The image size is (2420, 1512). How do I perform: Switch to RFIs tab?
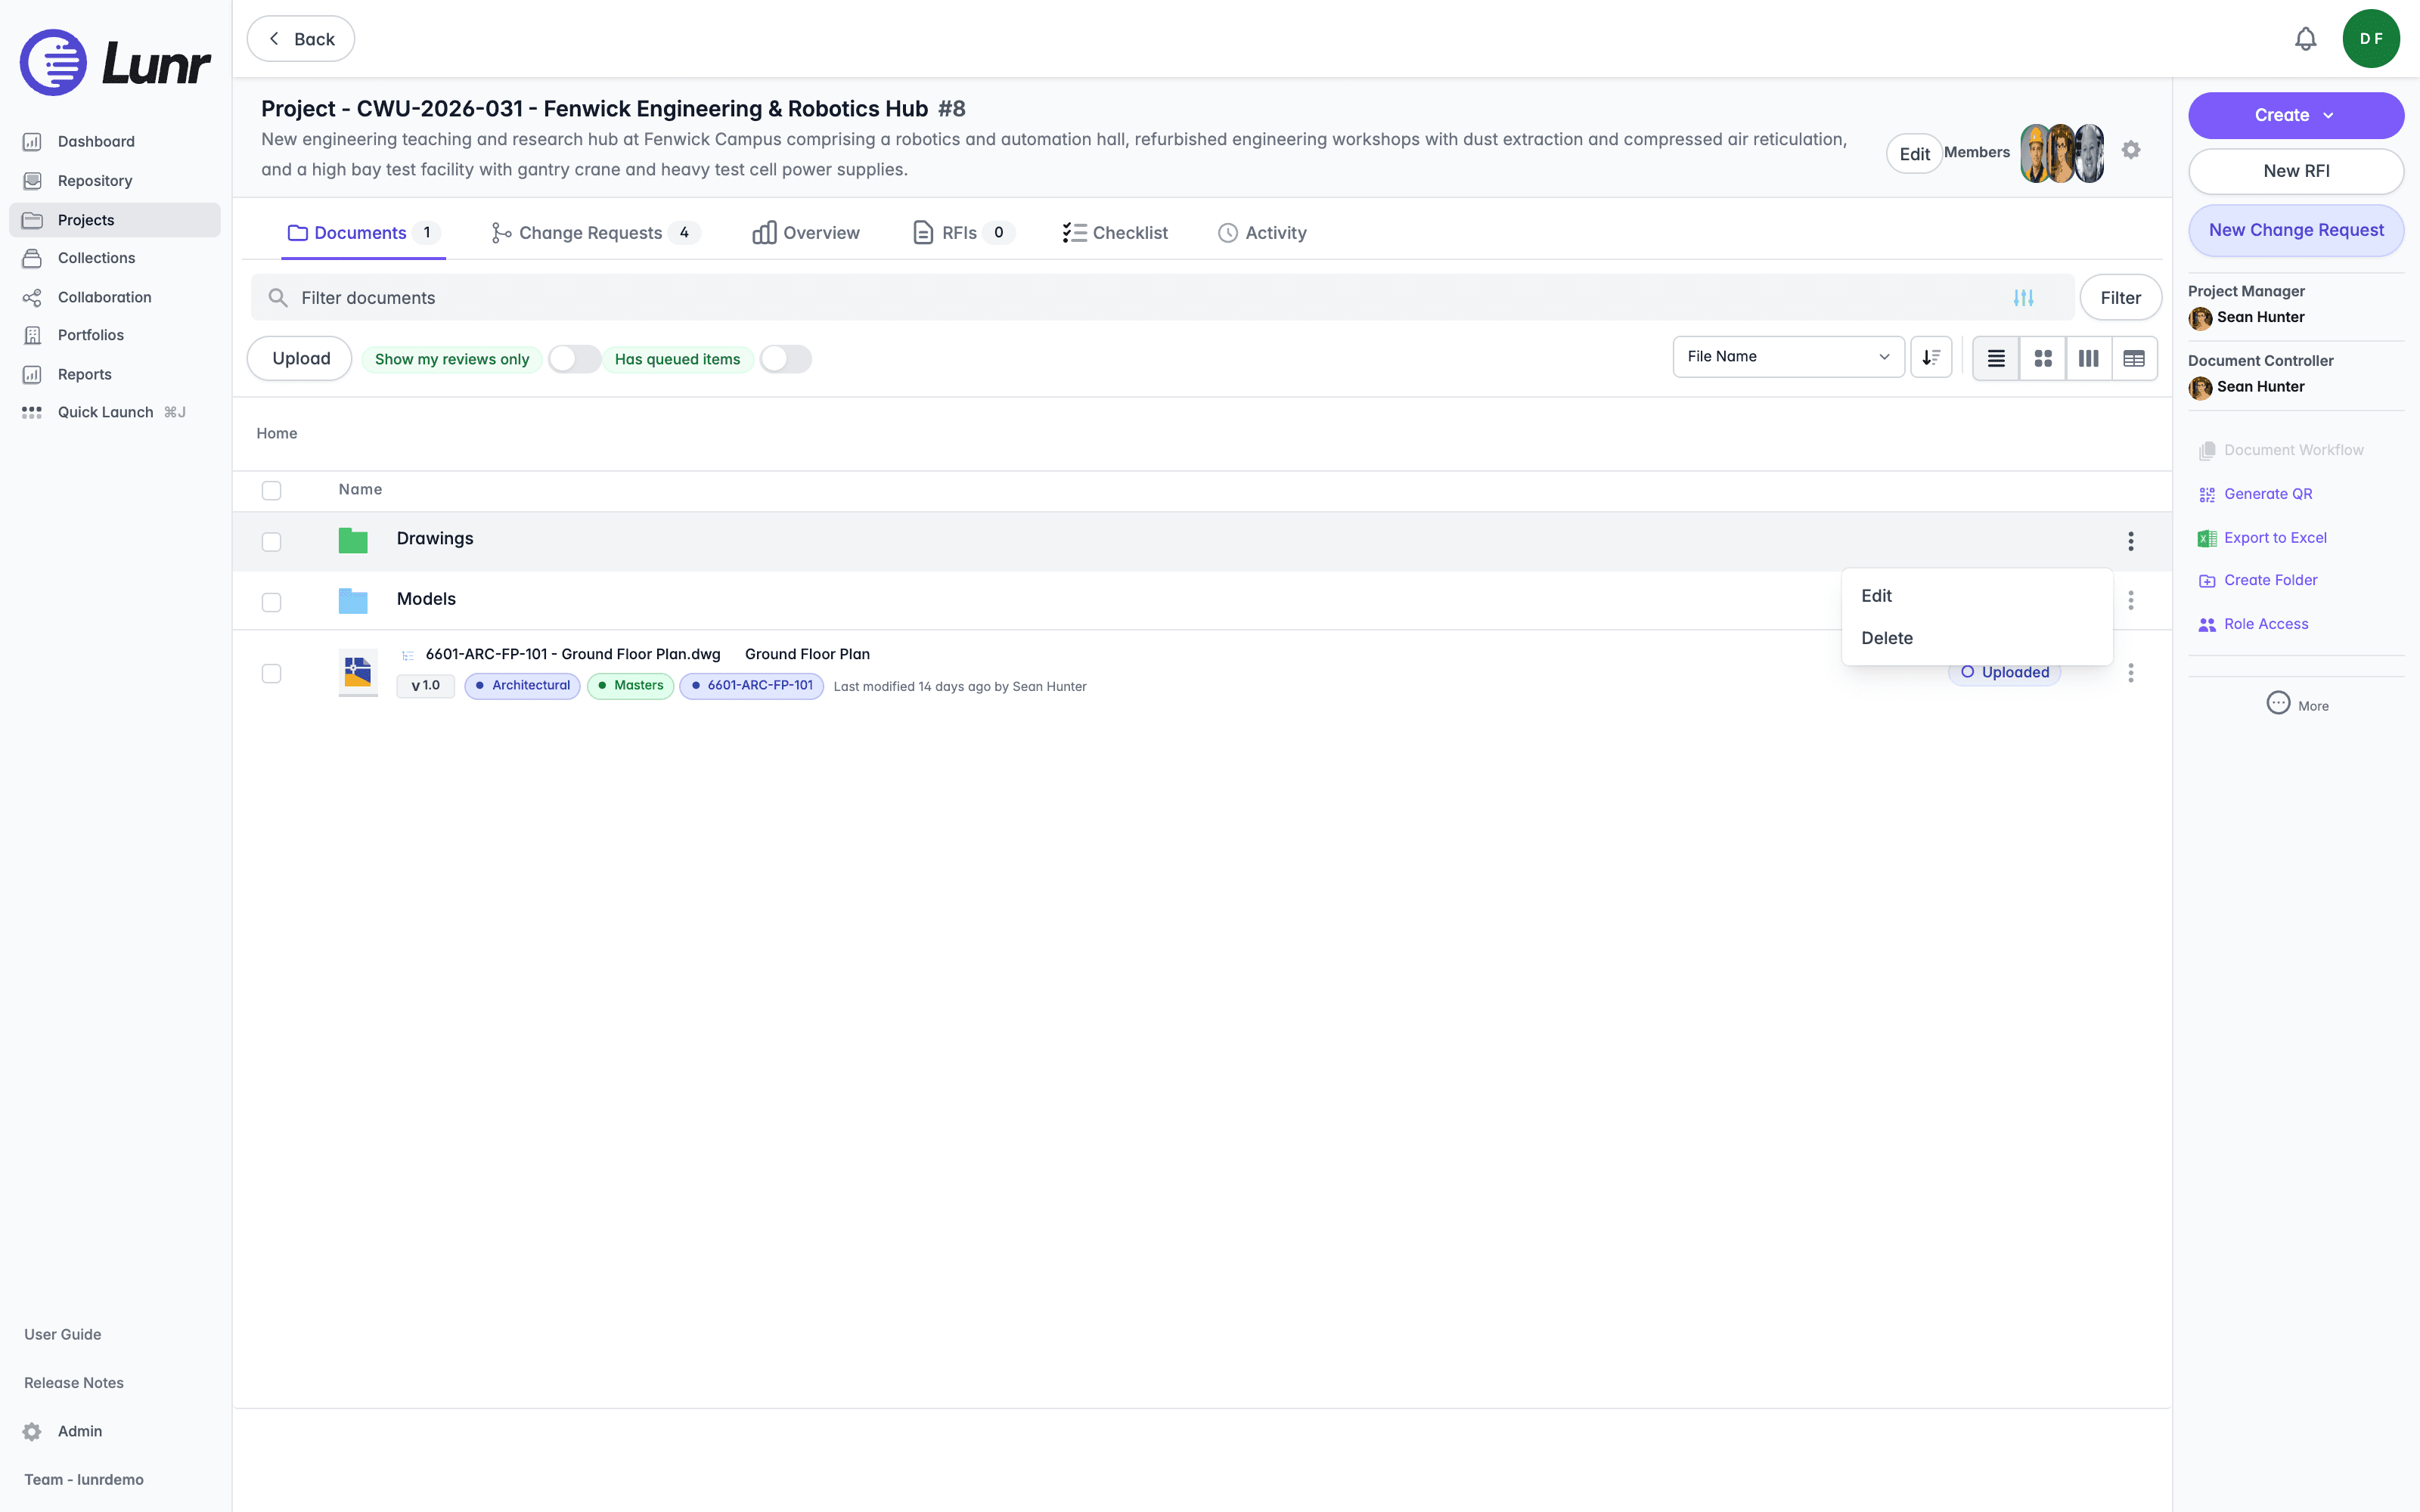(x=964, y=233)
